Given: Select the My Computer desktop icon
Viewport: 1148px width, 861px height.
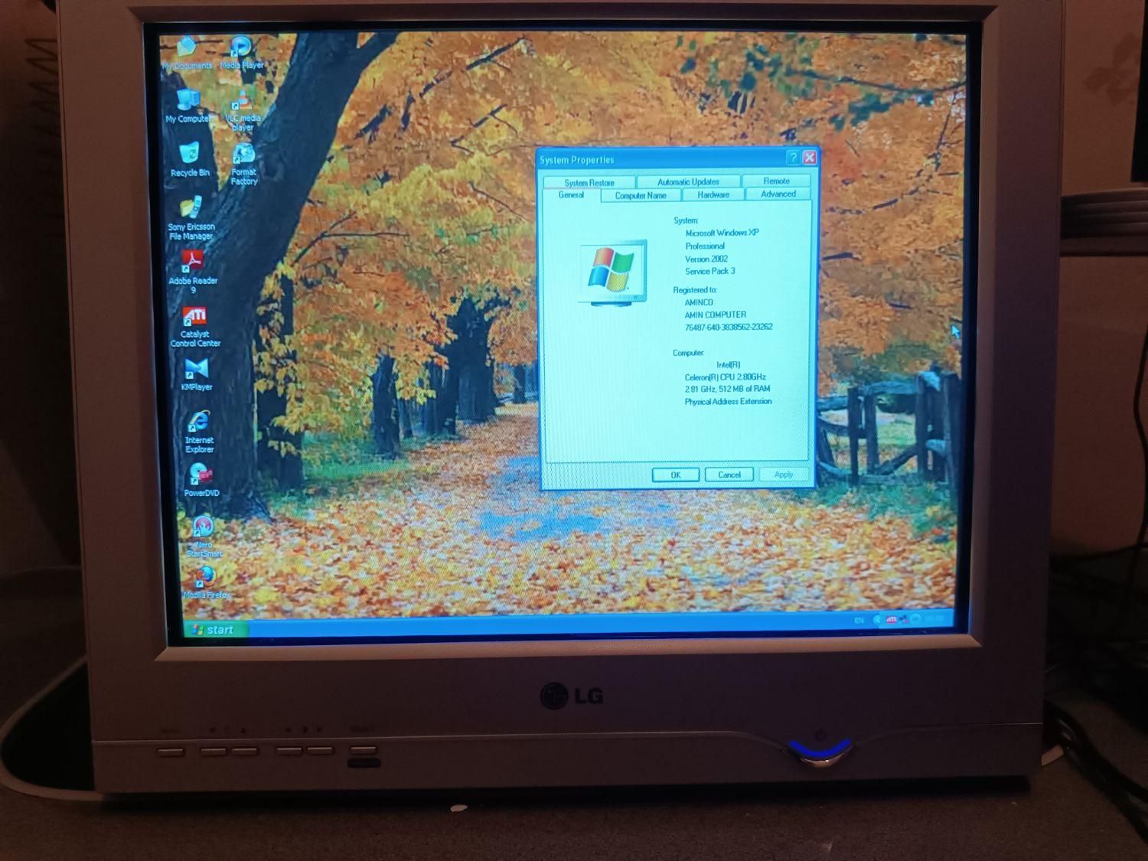Looking at the screenshot, I should pyautogui.click(x=188, y=106).
